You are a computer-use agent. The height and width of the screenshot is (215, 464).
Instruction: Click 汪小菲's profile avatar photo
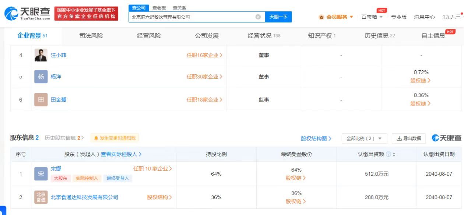click(41, 55)
